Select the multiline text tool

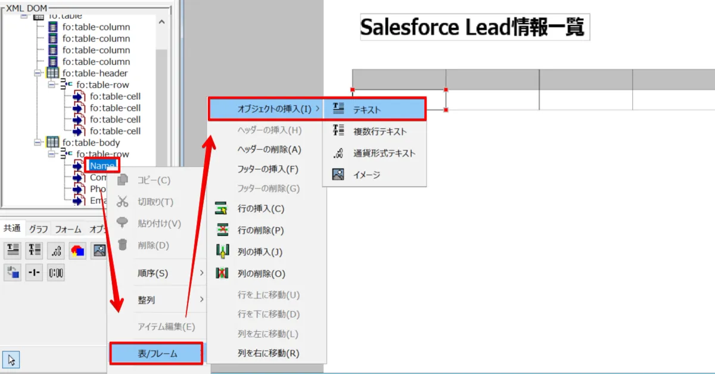click(34, 250)
